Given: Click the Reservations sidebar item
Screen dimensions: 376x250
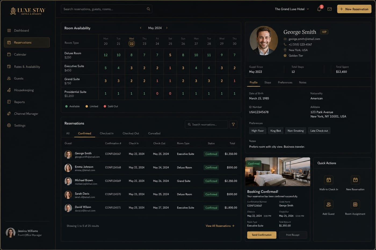Looking at the screenshot, I should pos(27,42).
